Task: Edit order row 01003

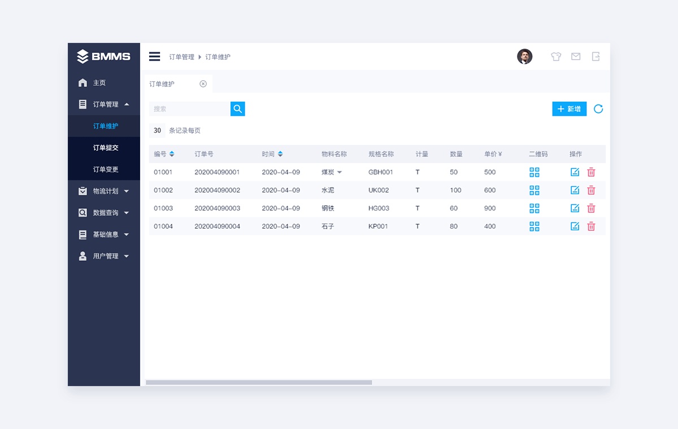Action: (575, 208)
